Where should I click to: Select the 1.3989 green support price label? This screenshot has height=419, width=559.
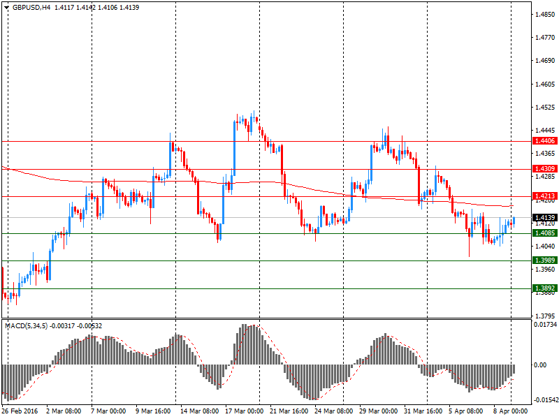coord(545,260)
